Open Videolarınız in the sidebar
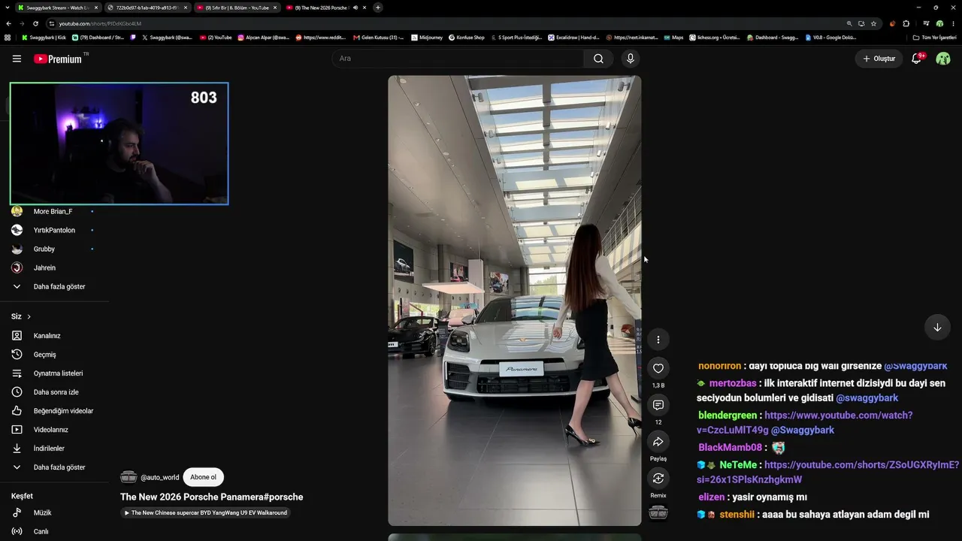 point(50,430)
